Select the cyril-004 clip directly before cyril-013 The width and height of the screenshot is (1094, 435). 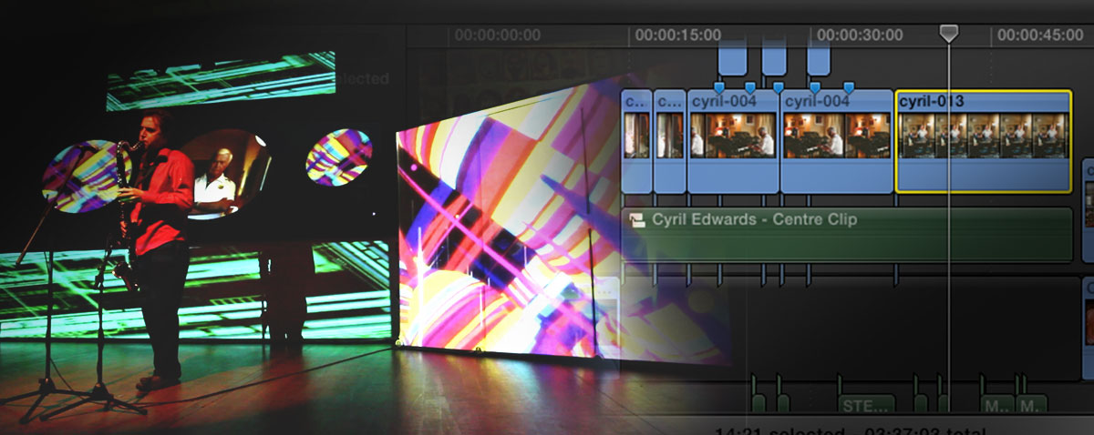point(836,141)
